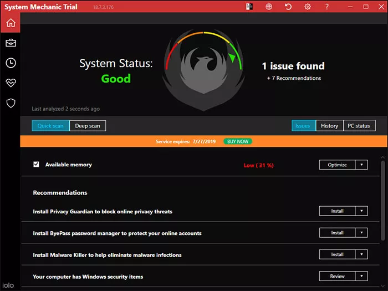Screen dimensions: 388x291
Task: Click the 'Service expires: 7/27/2019' text
Action: (186, 141)
